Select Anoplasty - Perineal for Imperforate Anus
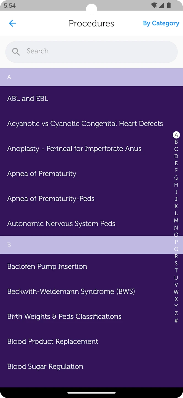The height and width of the screenshot is (398, 183). pos(74,149)
